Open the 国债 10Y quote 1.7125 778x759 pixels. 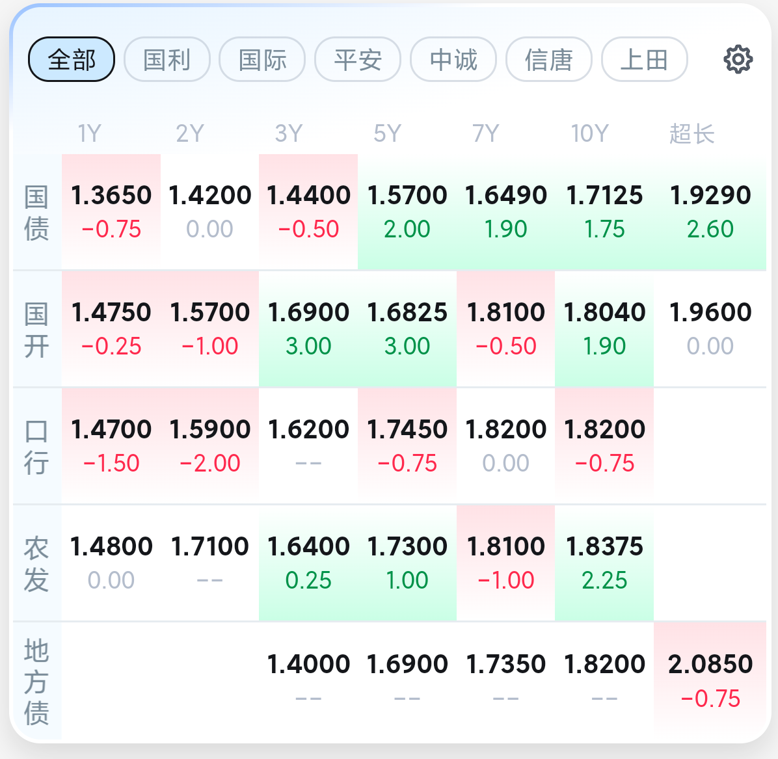[x=604, y=212]
